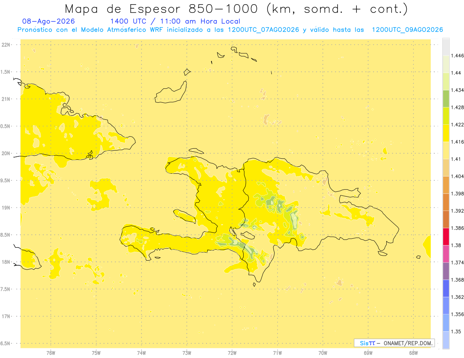Click the pink 1.374–1.38 colorbar swatch
This screenshot has height=358, width=464.
(446, 254)
